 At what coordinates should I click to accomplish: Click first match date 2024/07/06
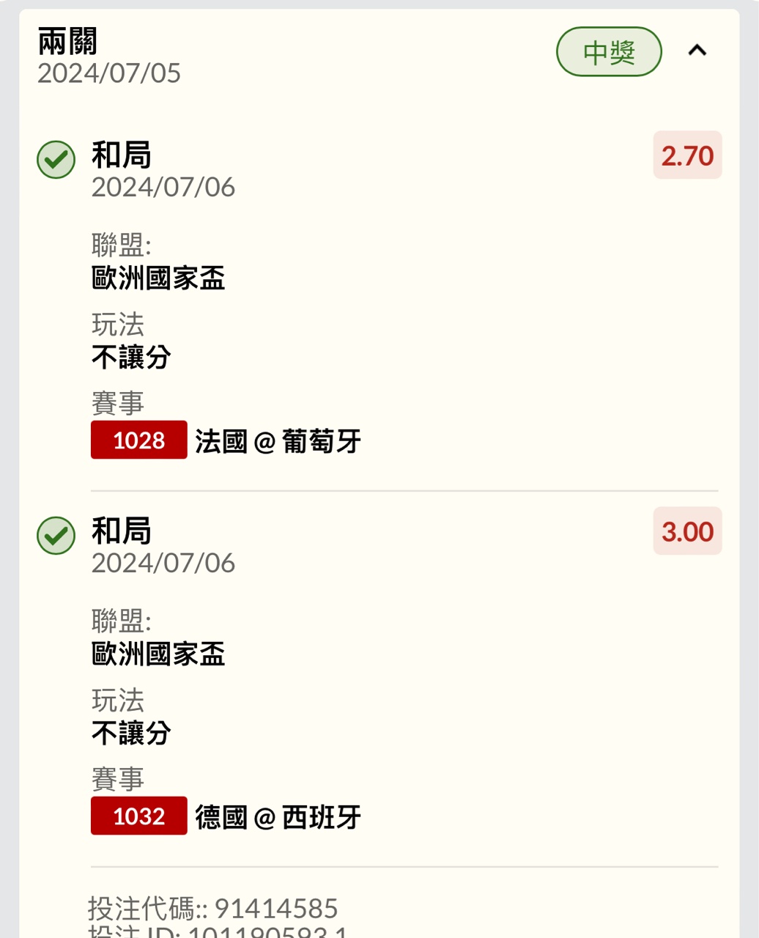coord(163,188)
